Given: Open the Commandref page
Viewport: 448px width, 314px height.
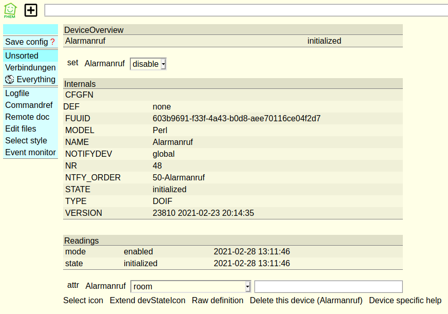Looking at the screenshot, I should (x=29, y=105).
